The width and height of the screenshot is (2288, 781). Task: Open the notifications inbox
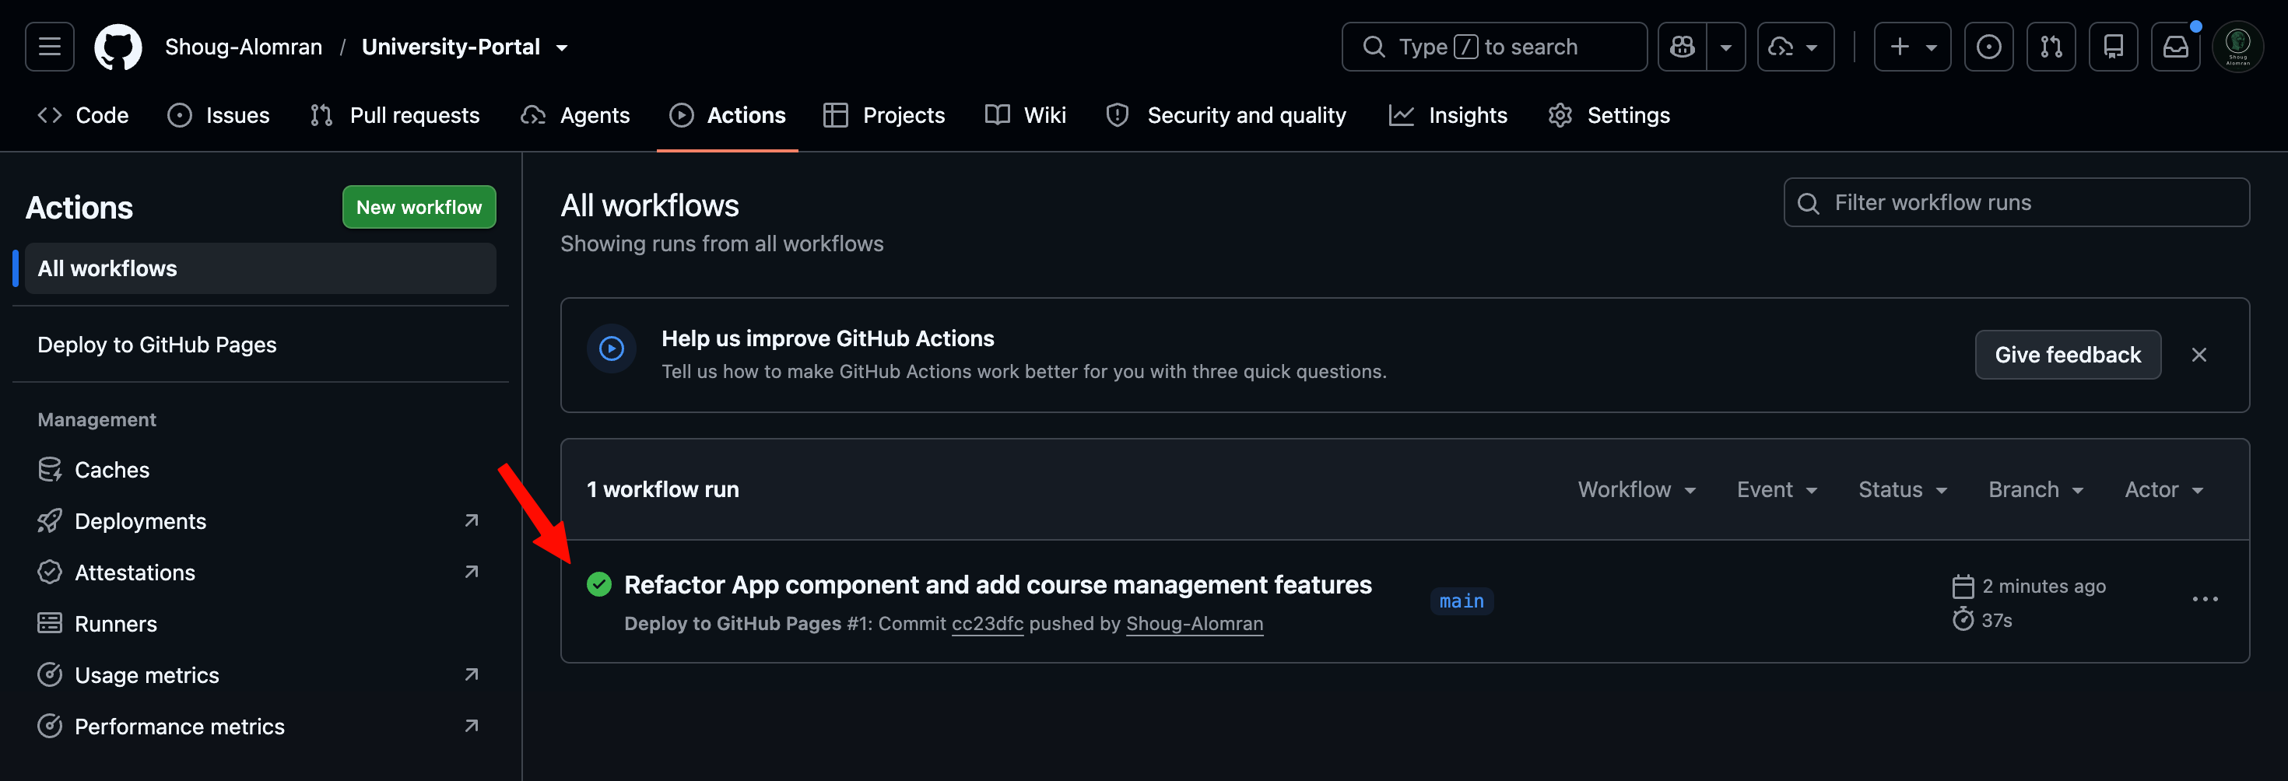pos(2175,47)
